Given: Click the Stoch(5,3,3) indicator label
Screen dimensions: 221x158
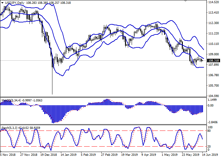Looking at the screenshot, I should [10, 128].
